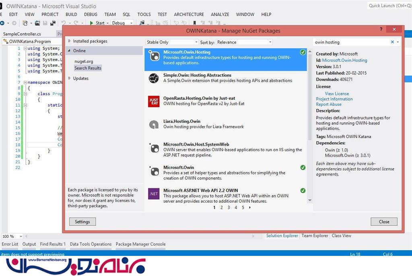Click installed checkmark on Microsoft.Owin package

point(303,168)
